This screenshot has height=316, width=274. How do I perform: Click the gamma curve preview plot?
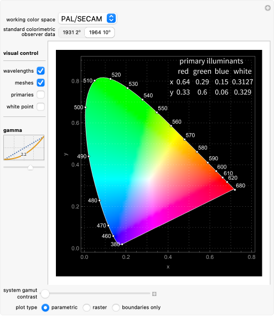(x=24, y=147)
